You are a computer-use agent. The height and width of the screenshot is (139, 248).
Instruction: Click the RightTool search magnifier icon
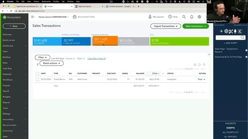[243, 37]
